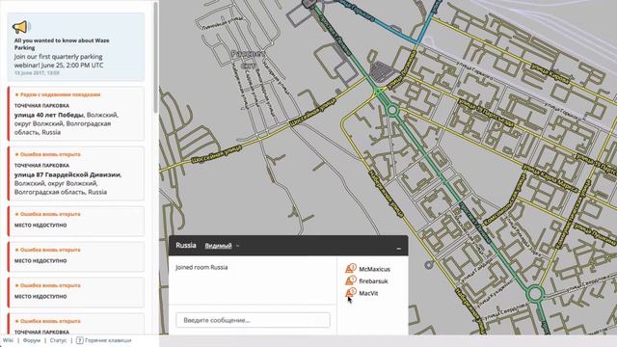Open feed item улица 40 лет Победы

point(75,114)
